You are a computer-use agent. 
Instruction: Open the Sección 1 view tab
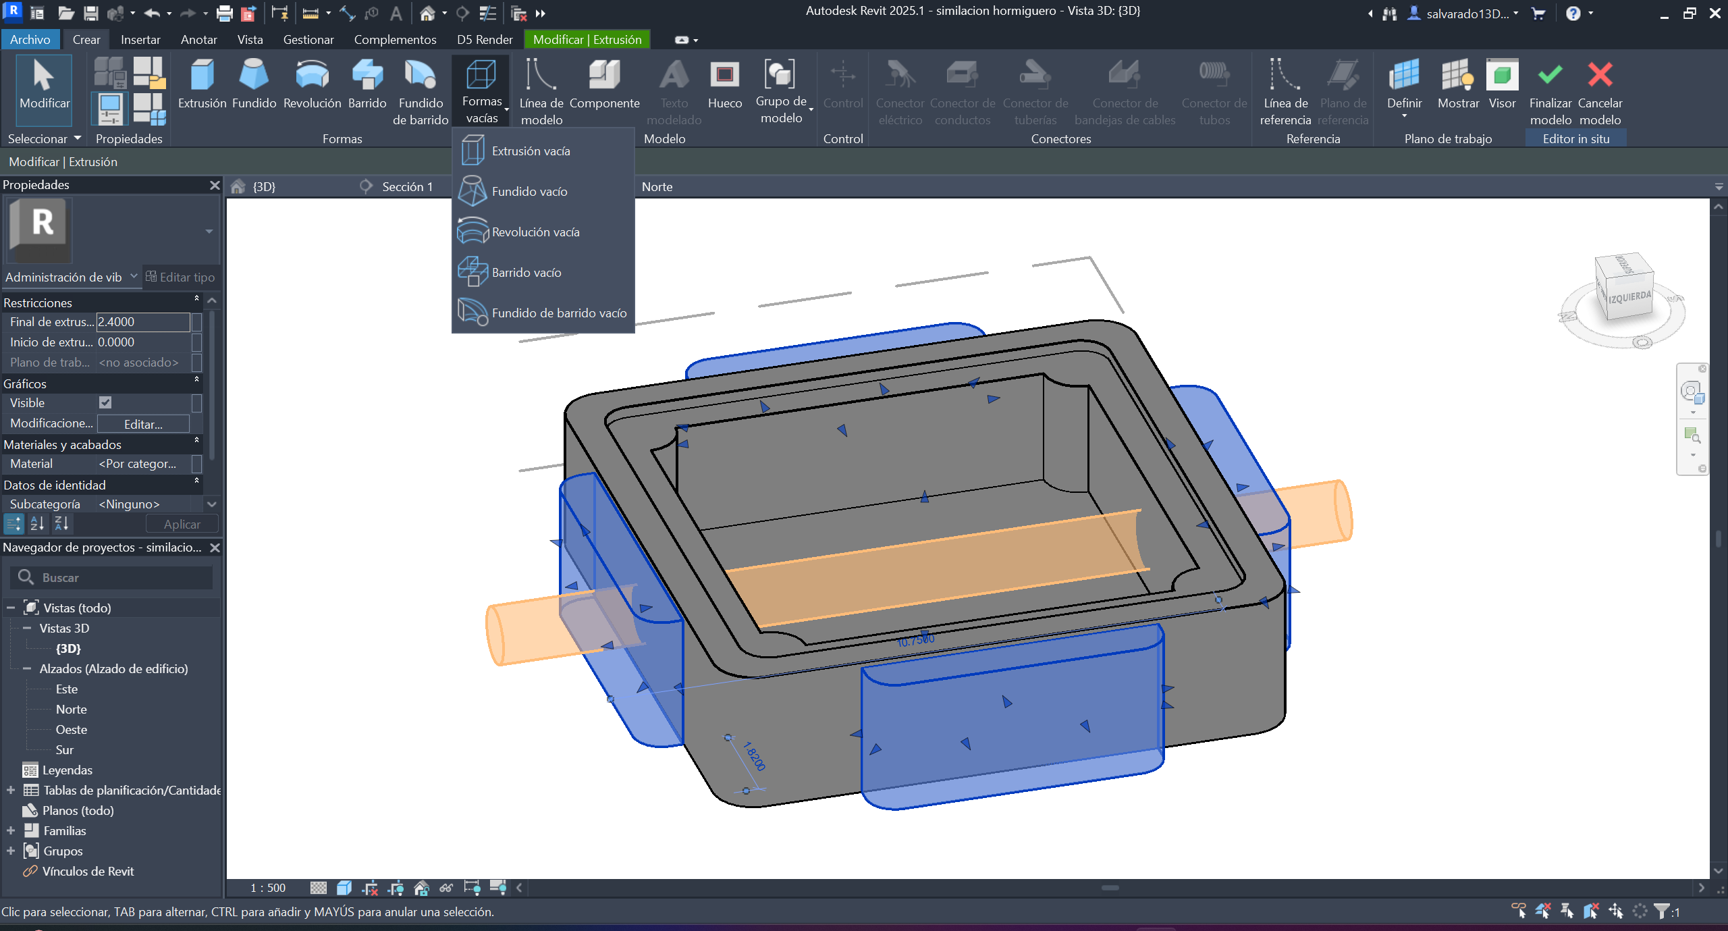(406, 186)
